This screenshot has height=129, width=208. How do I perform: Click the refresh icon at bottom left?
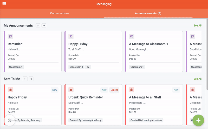click(10, 120)
